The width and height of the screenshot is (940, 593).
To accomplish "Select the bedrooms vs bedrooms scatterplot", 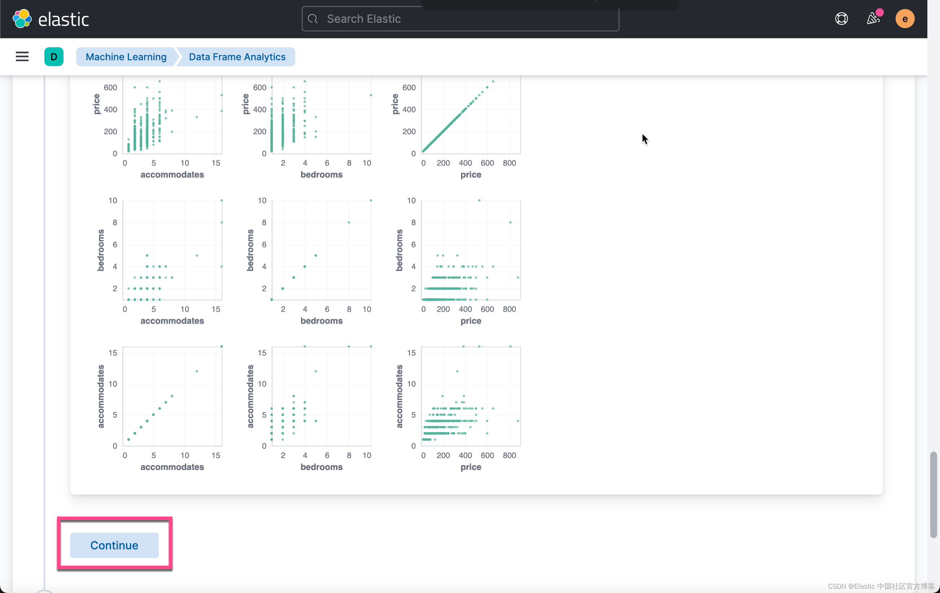I will pyautogui.click(x=322, y=250).
